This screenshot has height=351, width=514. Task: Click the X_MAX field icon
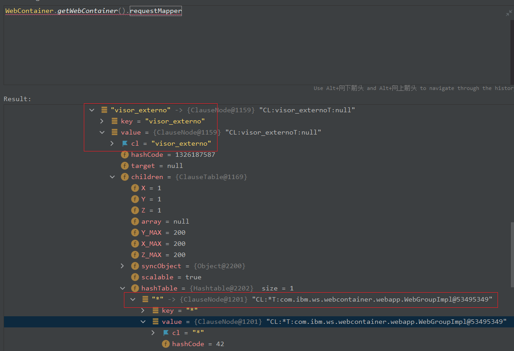tap(135, 244)
